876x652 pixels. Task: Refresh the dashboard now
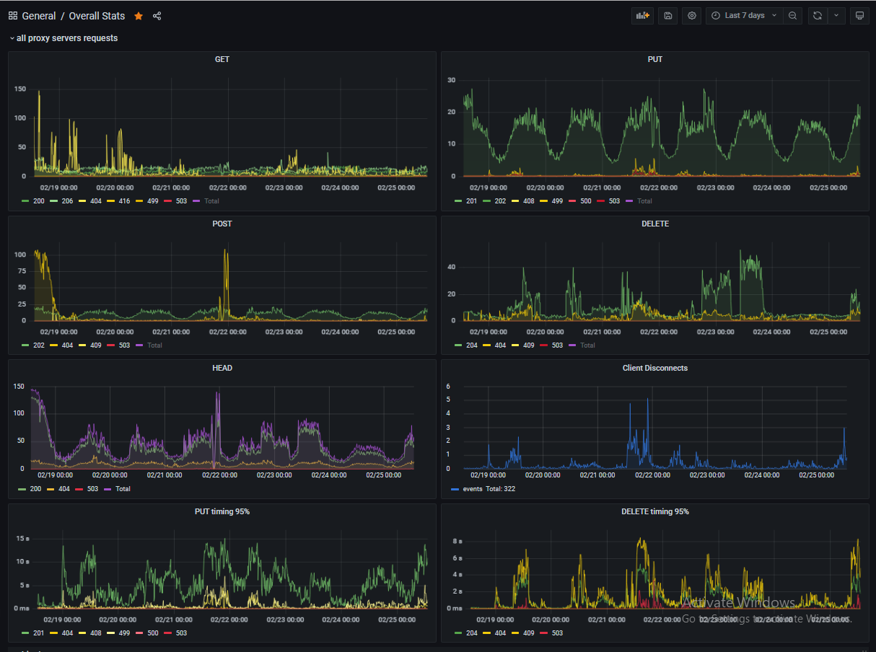(818, 16)
